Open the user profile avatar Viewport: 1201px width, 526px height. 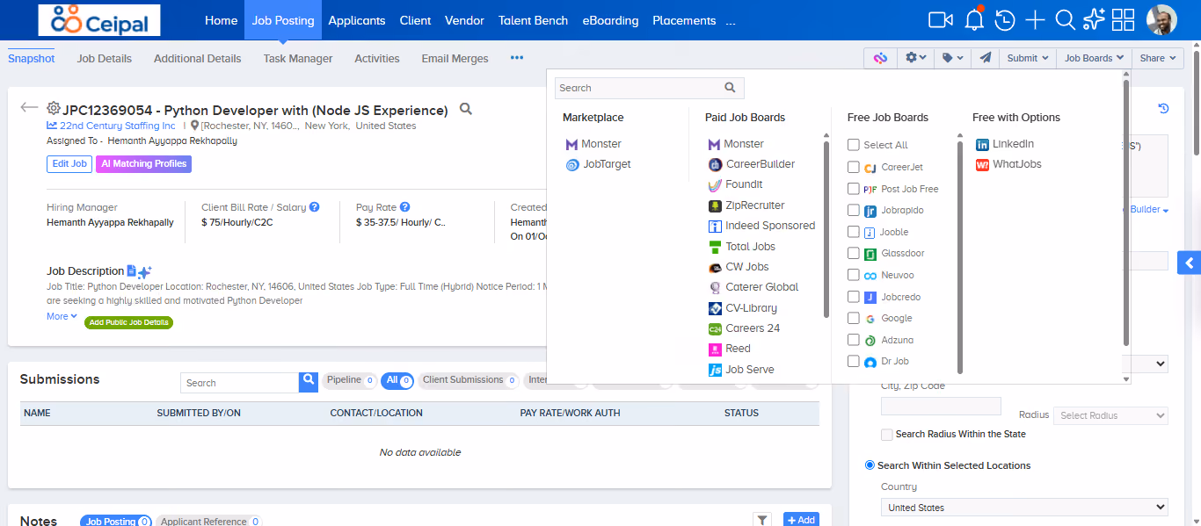coord(1161,19)
